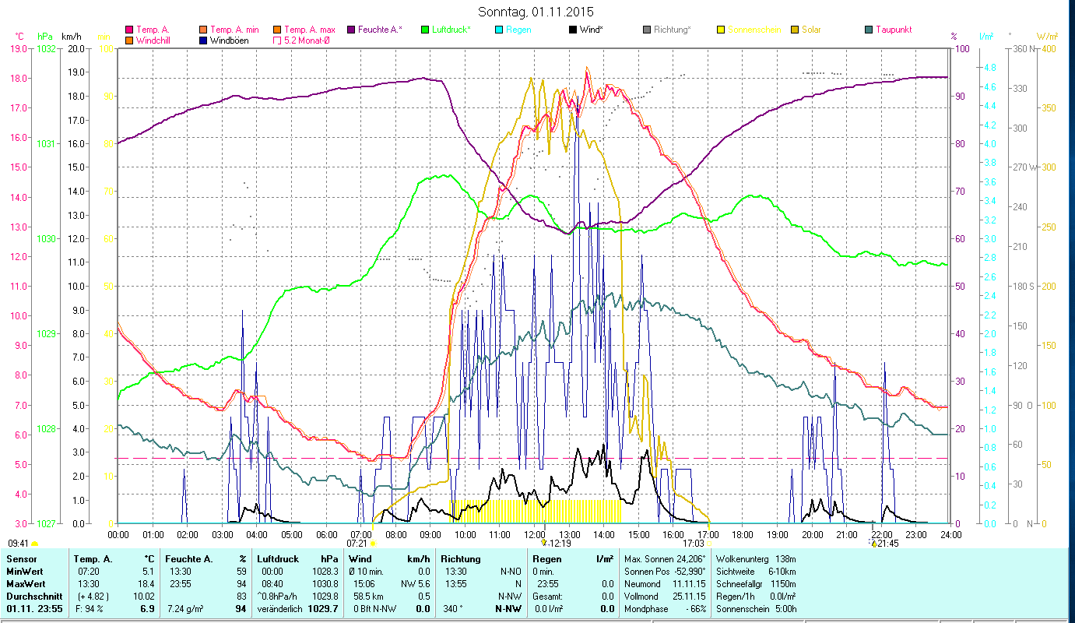Select the Temp. A. min legend swatch
This screenshot has height=623, width=1075.
coord(204,30)
